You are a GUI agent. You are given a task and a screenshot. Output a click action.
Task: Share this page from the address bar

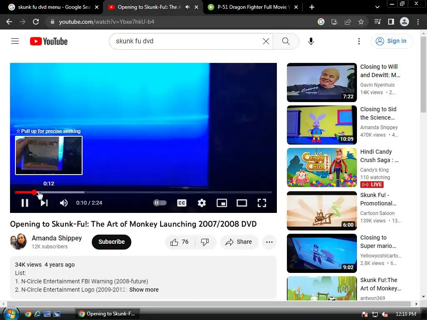(x=348, y=22)
